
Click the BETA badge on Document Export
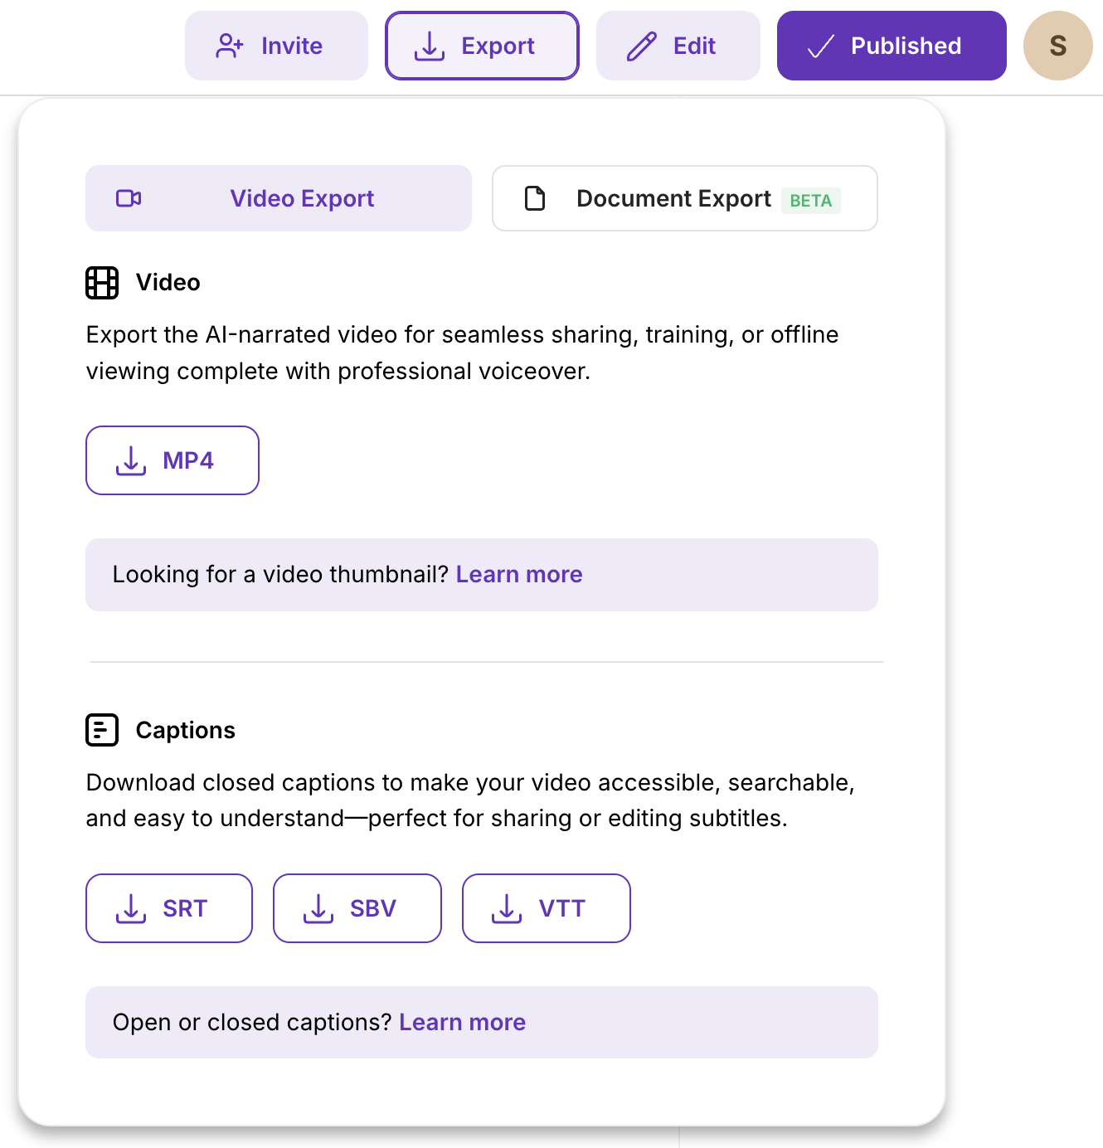pos(810,201)
